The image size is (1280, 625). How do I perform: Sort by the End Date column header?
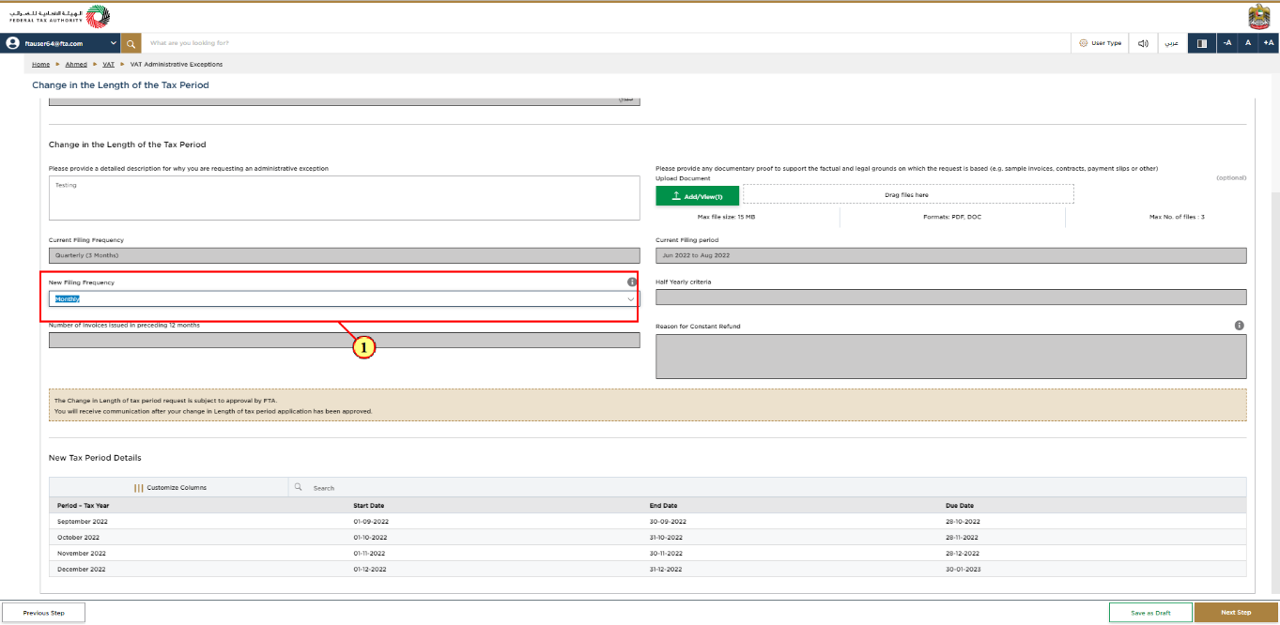(663, 505)
